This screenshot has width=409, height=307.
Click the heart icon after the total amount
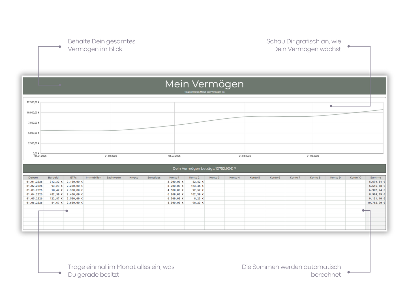pos(235,169)
